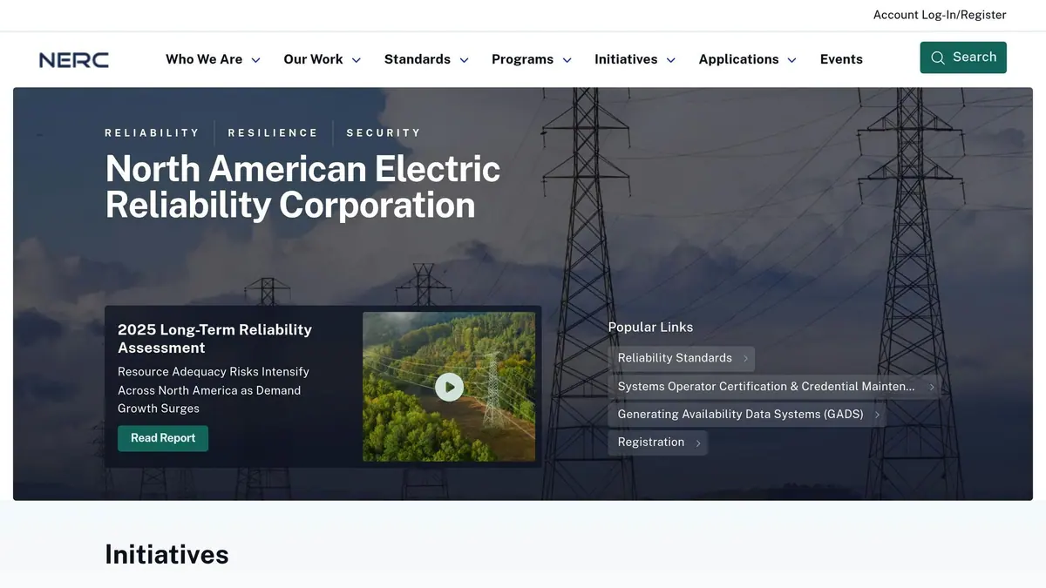The height and width of the screenshot is (588, 1046).
Task: Go to the Events page
Action: tap(841, 59)
